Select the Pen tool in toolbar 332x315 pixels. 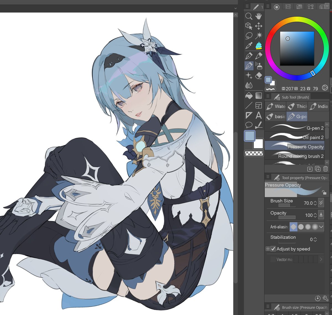click(x=249, y=56)
